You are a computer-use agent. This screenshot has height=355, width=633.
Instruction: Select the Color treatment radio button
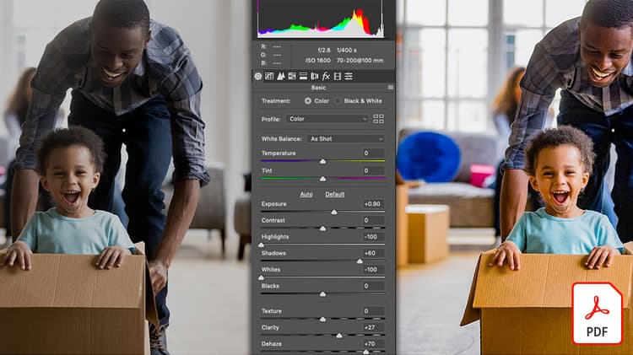click(x=307, y=101)
